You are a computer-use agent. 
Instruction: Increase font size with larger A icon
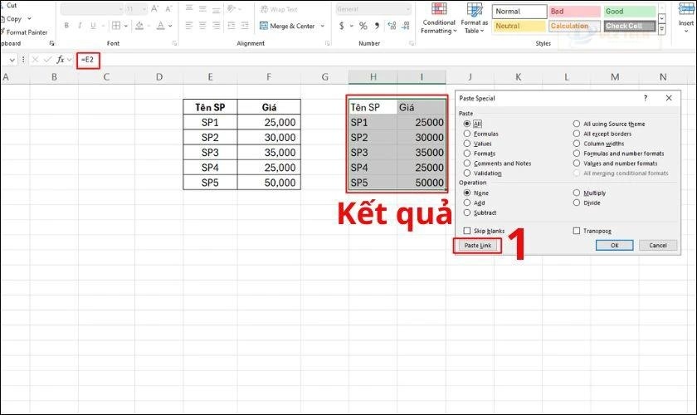pyautogui.click(x=154, y=9)
